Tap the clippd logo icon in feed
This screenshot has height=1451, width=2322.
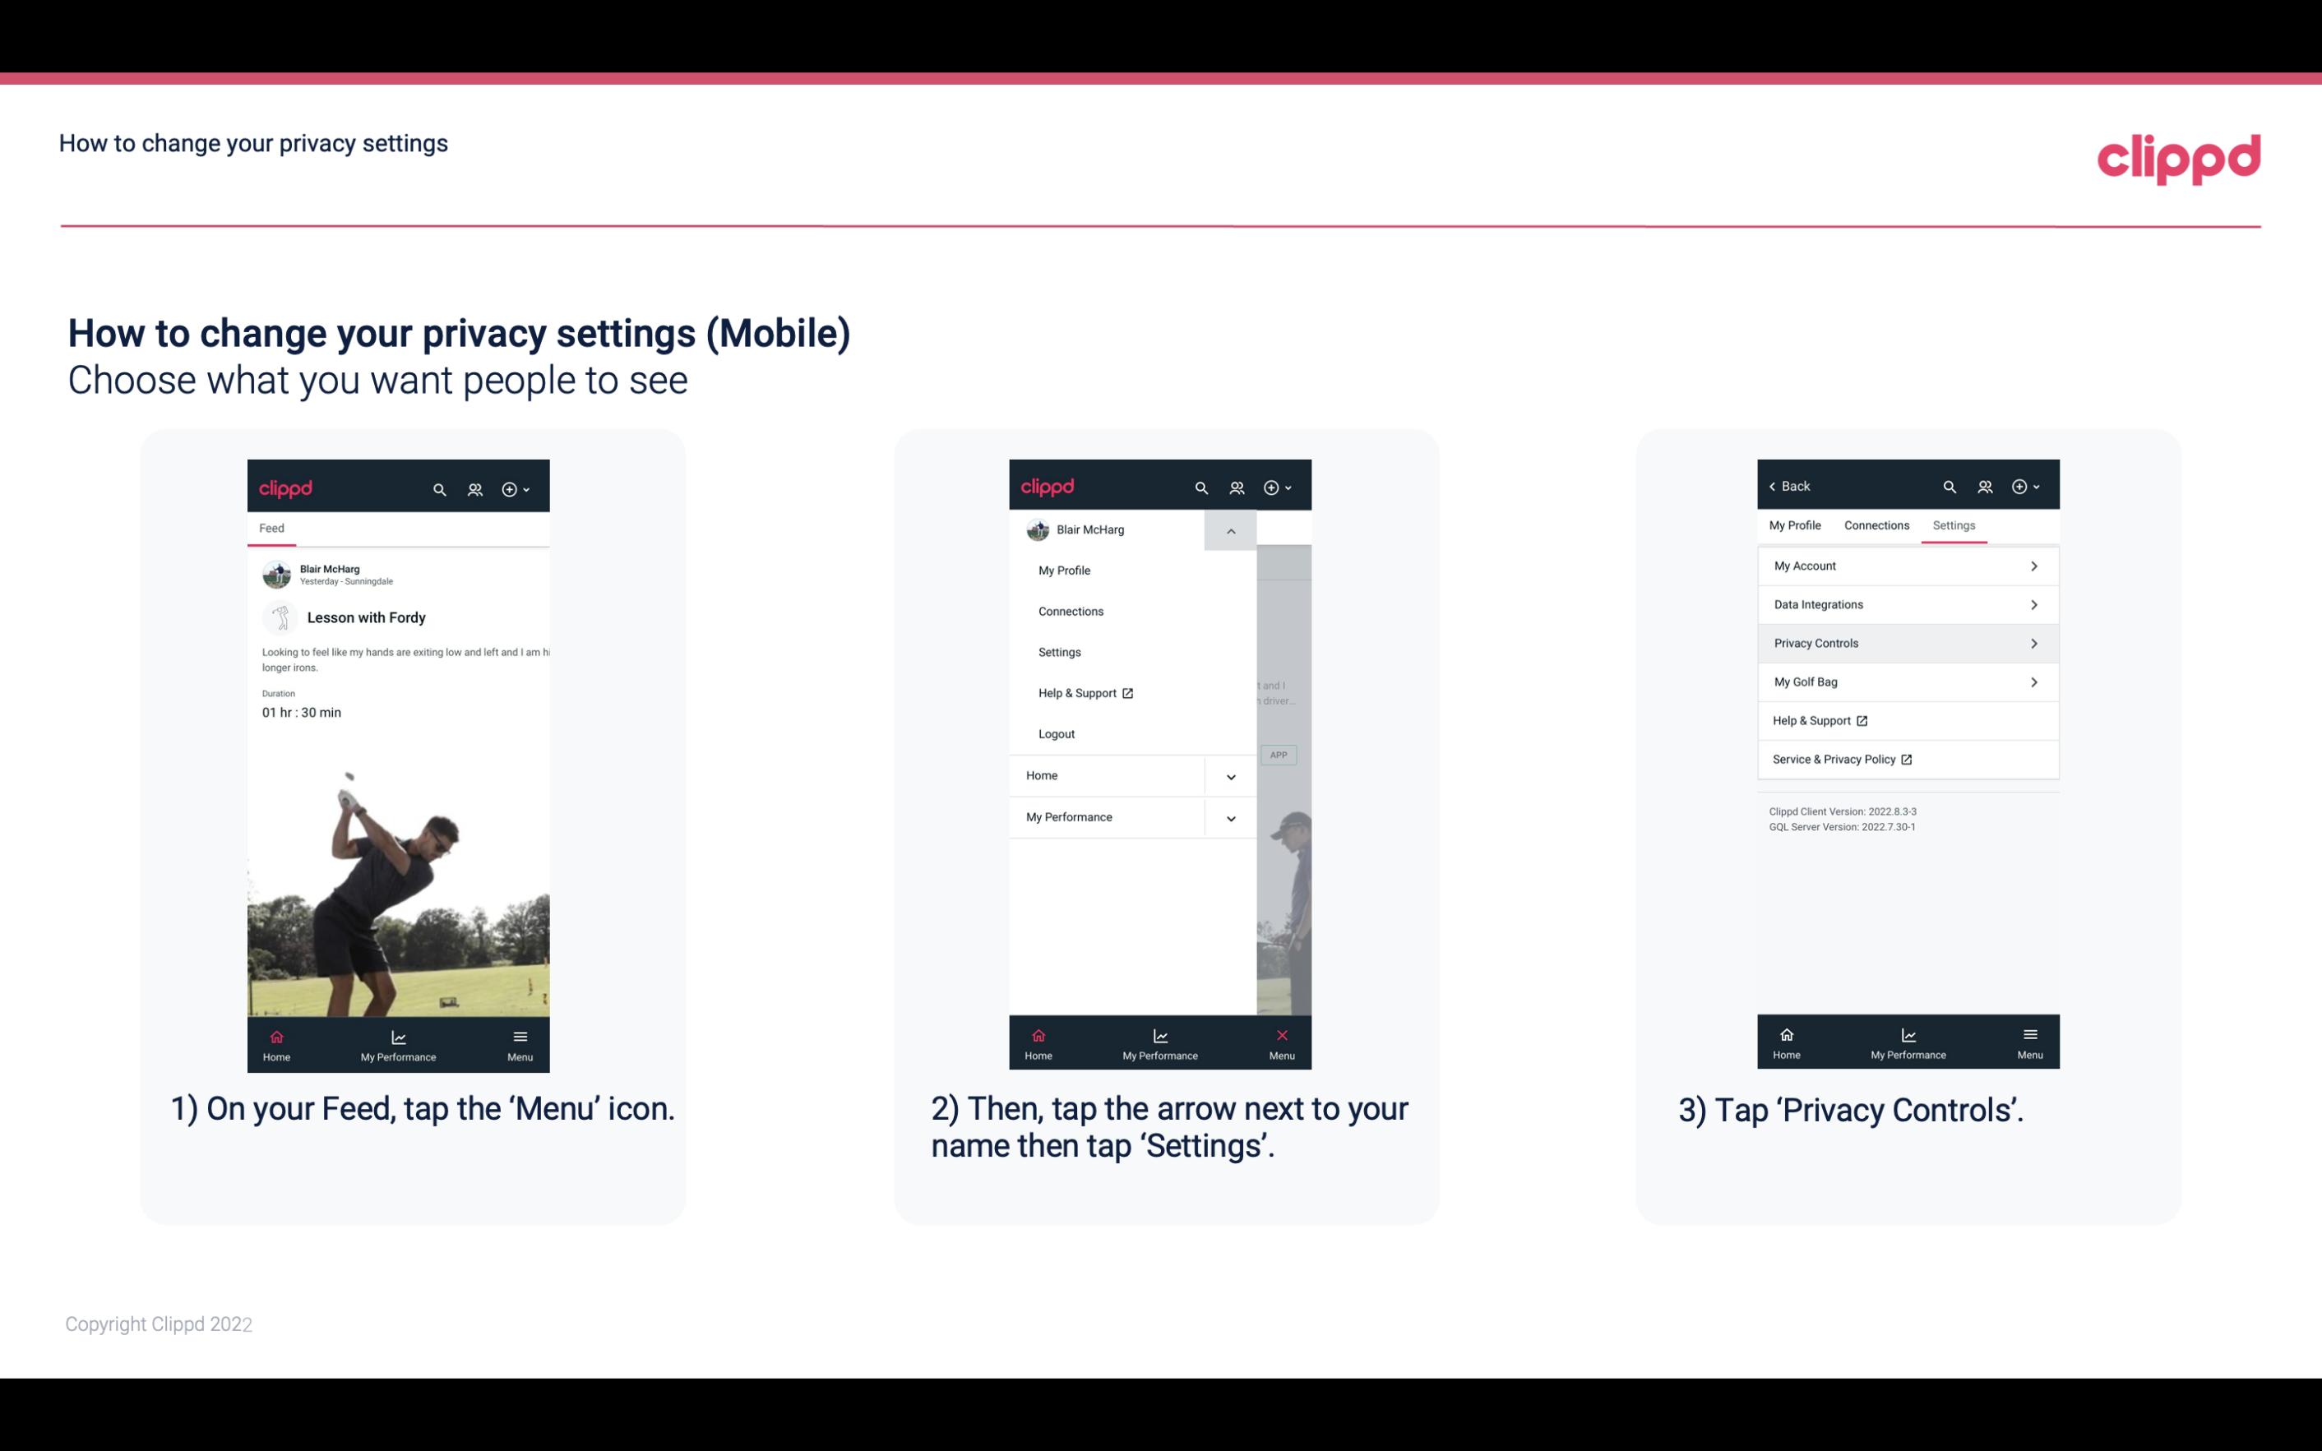284,487
